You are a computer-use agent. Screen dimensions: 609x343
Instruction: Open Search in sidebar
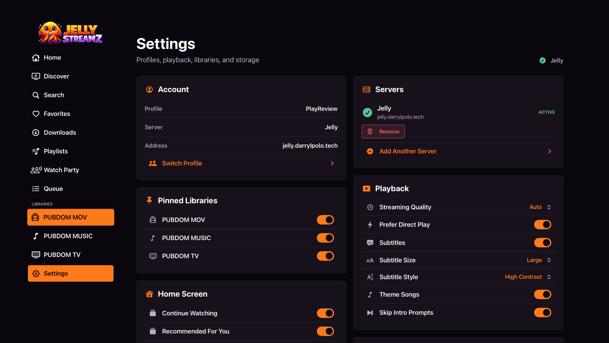[71, 95]
